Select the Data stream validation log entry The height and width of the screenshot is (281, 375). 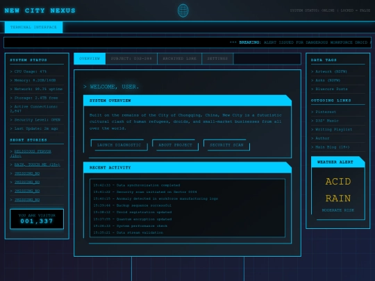[x=128, y=232]
